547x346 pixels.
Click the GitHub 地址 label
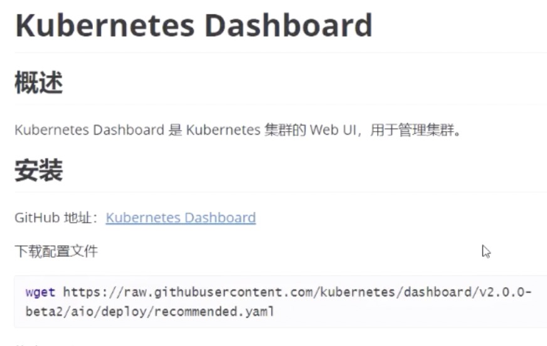56,218
